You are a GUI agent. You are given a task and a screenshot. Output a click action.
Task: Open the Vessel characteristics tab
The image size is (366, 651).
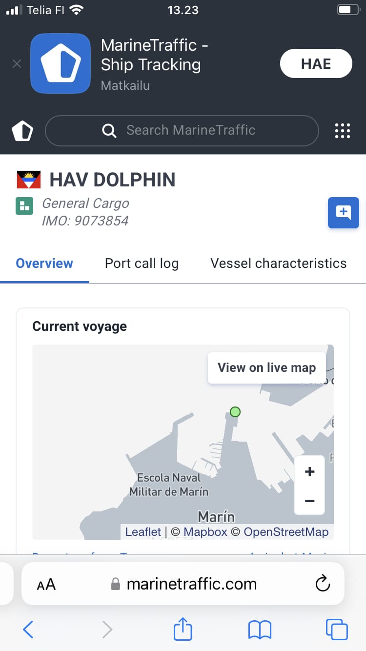point(278,263)
